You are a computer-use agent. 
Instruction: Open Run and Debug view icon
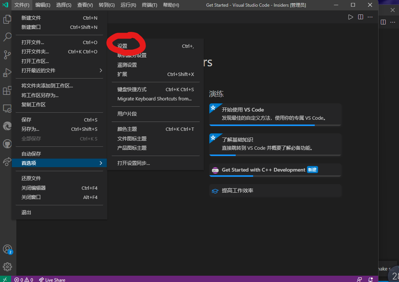7,73
